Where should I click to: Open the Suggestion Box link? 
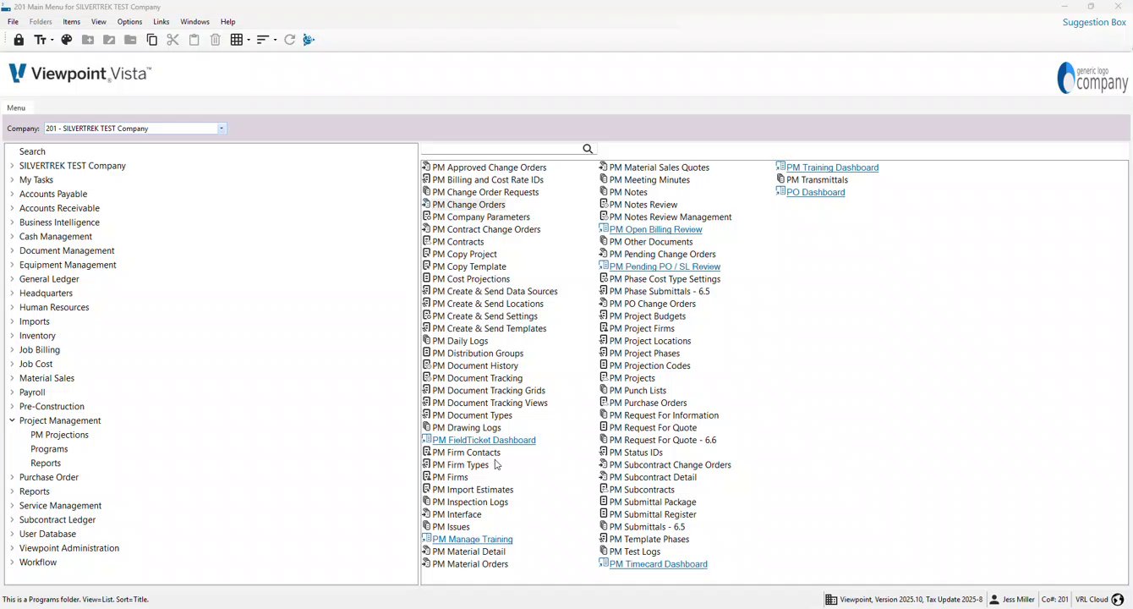coord(1094,22)
